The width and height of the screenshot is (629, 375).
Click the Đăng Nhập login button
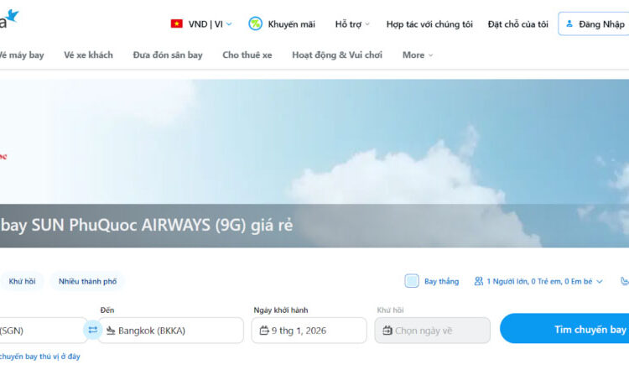point(594,24)
